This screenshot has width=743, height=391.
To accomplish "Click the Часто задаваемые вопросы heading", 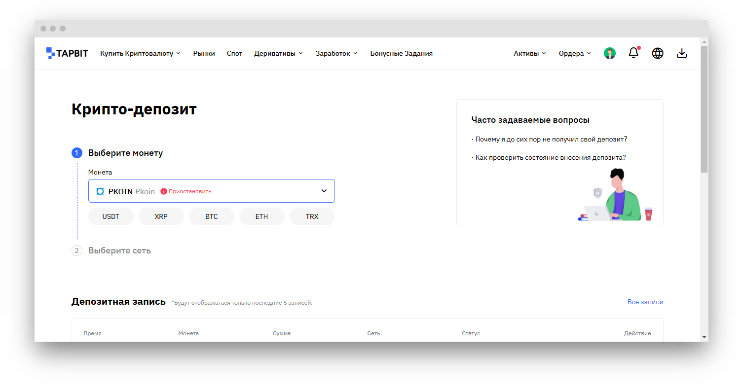I will click(x=530, y=120).
